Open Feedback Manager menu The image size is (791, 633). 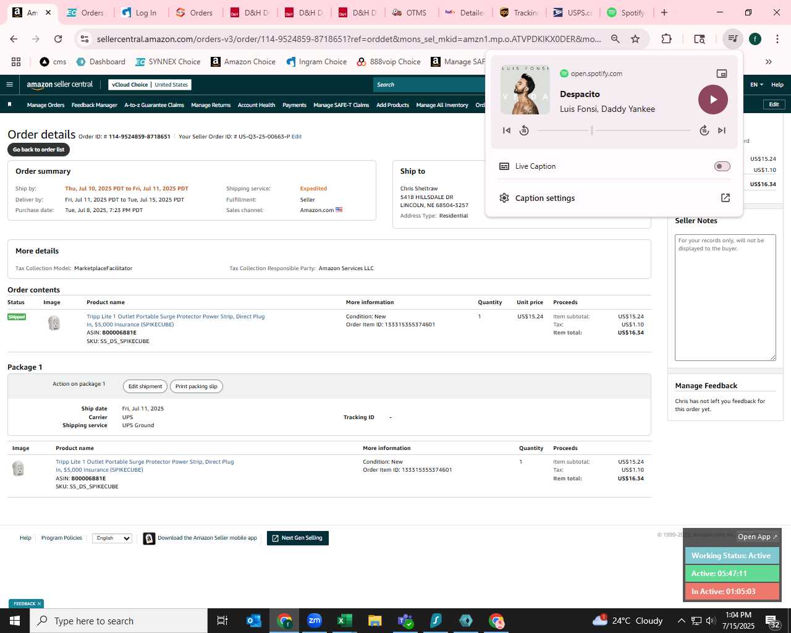click(94, 105)
